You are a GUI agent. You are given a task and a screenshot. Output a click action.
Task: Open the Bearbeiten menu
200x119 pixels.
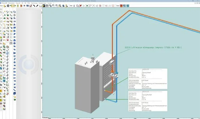click(11, 3)
